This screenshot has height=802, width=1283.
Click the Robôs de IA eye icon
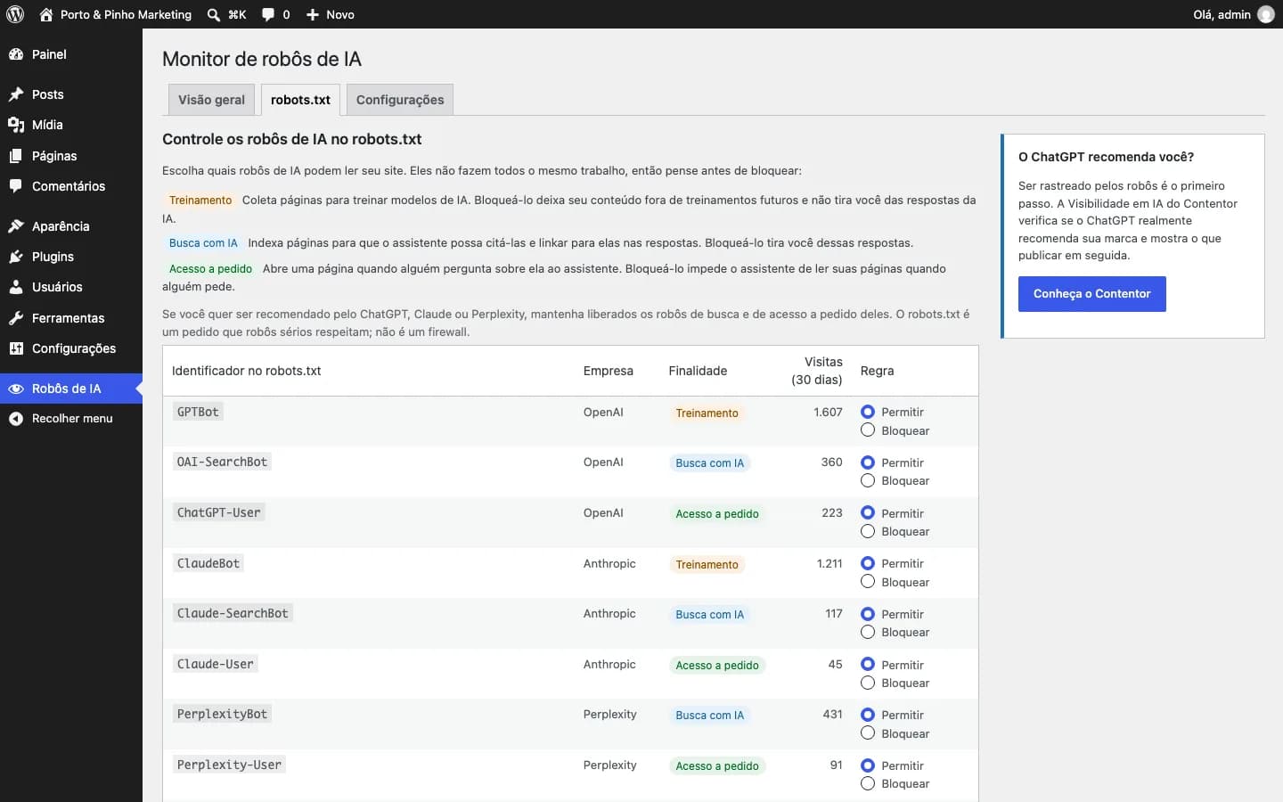pos(16,389)
